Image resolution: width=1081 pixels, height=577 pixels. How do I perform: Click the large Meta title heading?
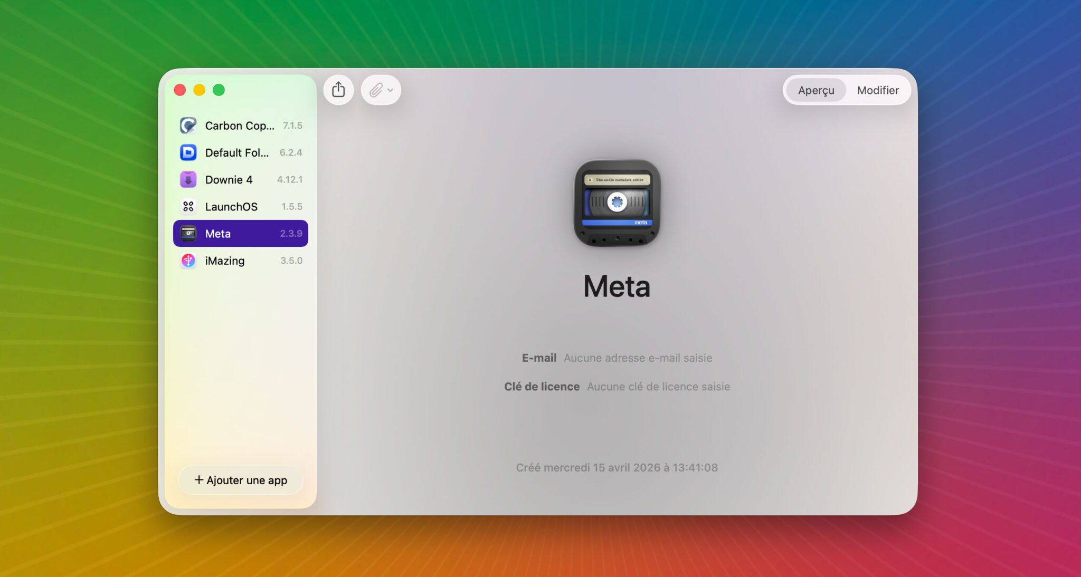[617, 286]
